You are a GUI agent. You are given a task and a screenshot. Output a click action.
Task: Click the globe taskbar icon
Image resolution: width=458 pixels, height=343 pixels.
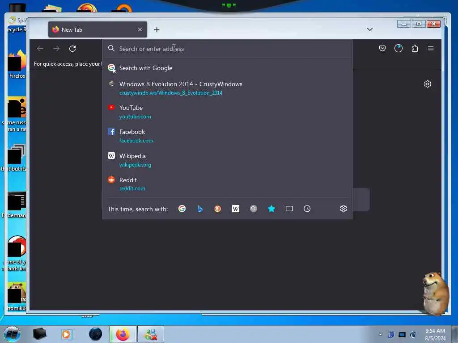click(96, 334)
